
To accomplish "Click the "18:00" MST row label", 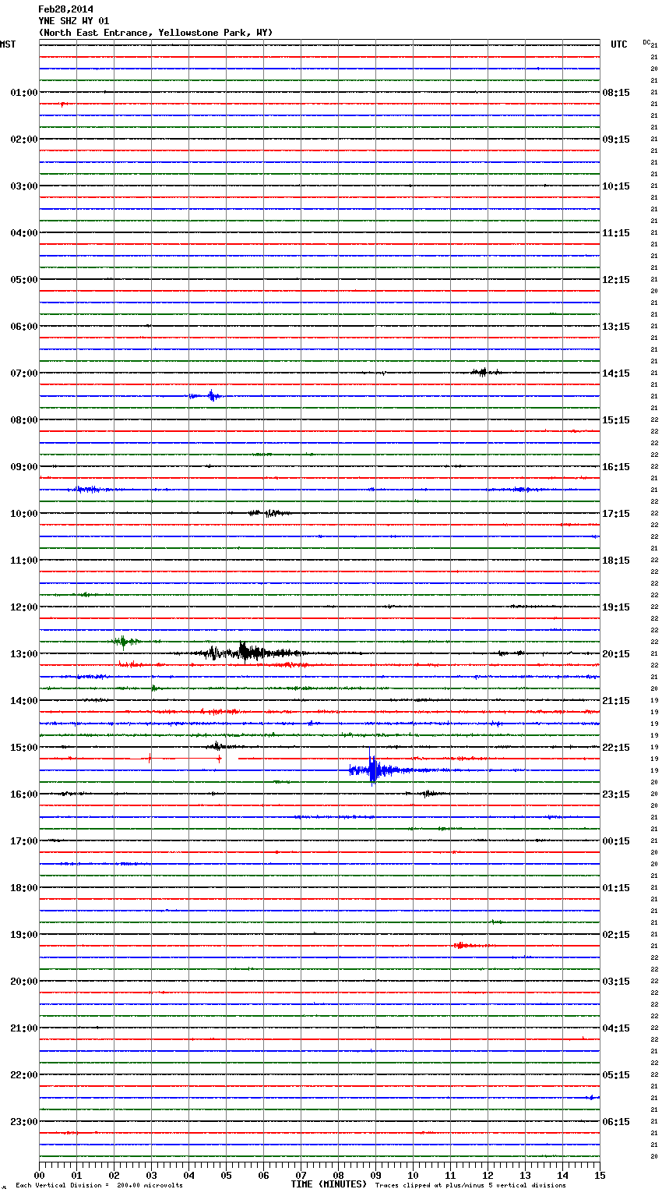I will 24,888.
